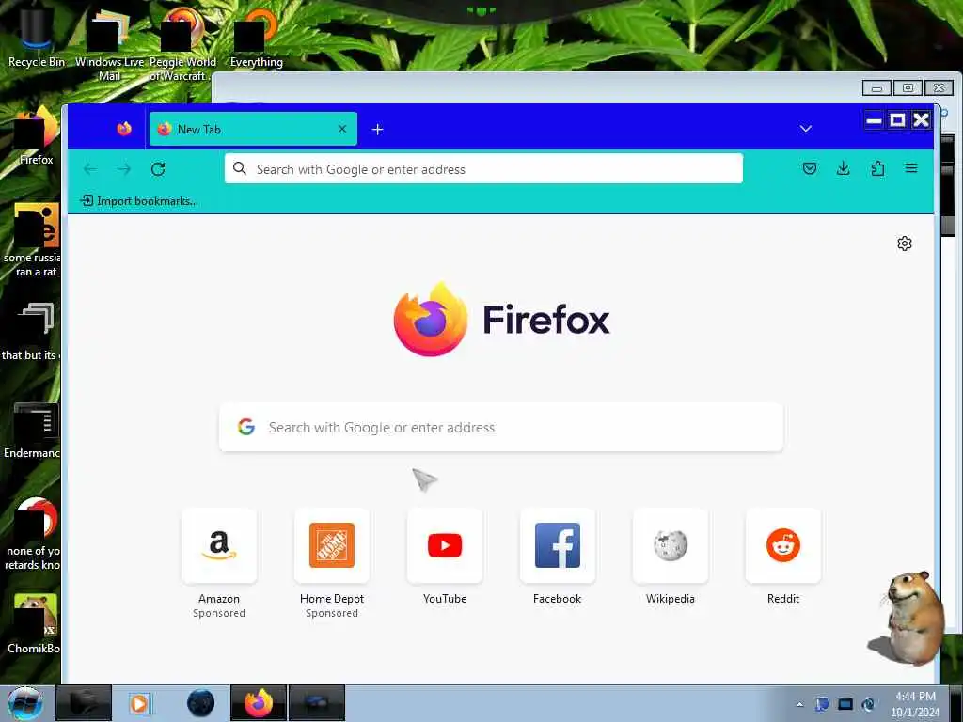This screenshot has width=963, height=722.
Task: Open the Downloads panel
Action: tap(844, 168)
